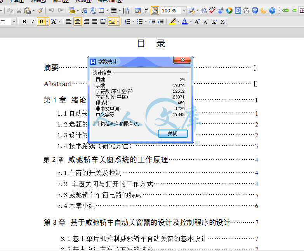Close the 字数统计 dialog with X
This screenshot has width=304, height=251.
pyautogui.click(x=182, y=60)
